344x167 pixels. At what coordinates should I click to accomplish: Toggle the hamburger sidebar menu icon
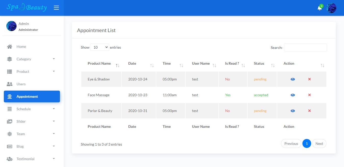point(56,8)
